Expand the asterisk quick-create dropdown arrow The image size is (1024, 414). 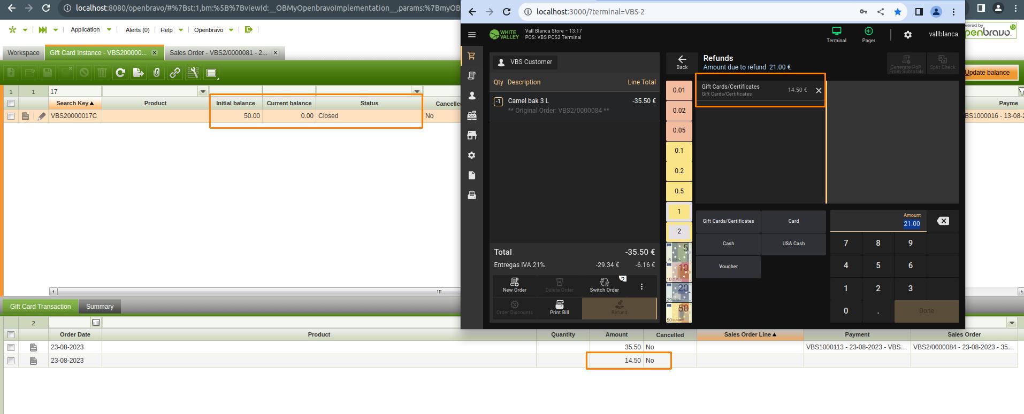tap(25, 30)
